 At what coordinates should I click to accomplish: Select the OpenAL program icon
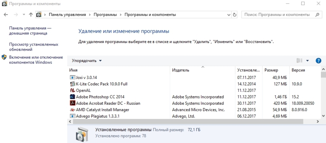pos(72,90)
